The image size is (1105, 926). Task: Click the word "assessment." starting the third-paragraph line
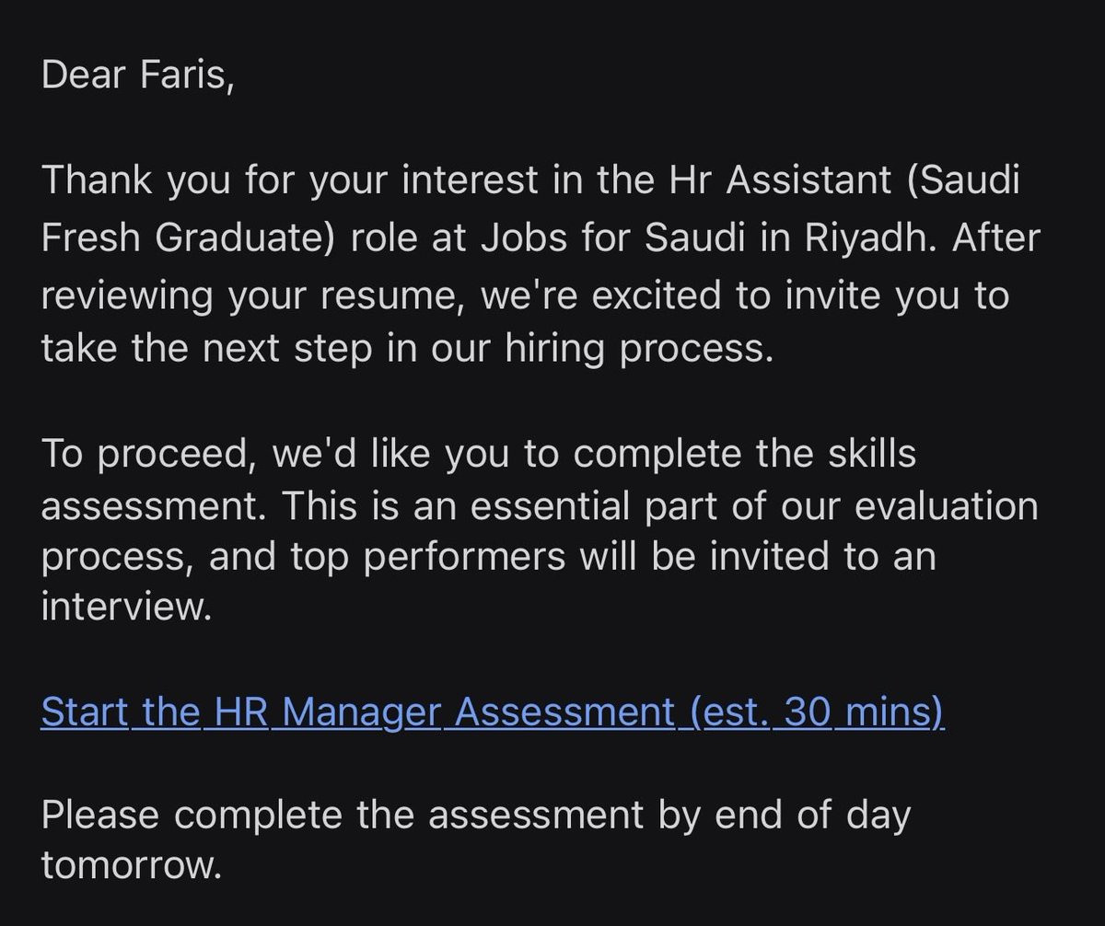(x=155, y=505)
